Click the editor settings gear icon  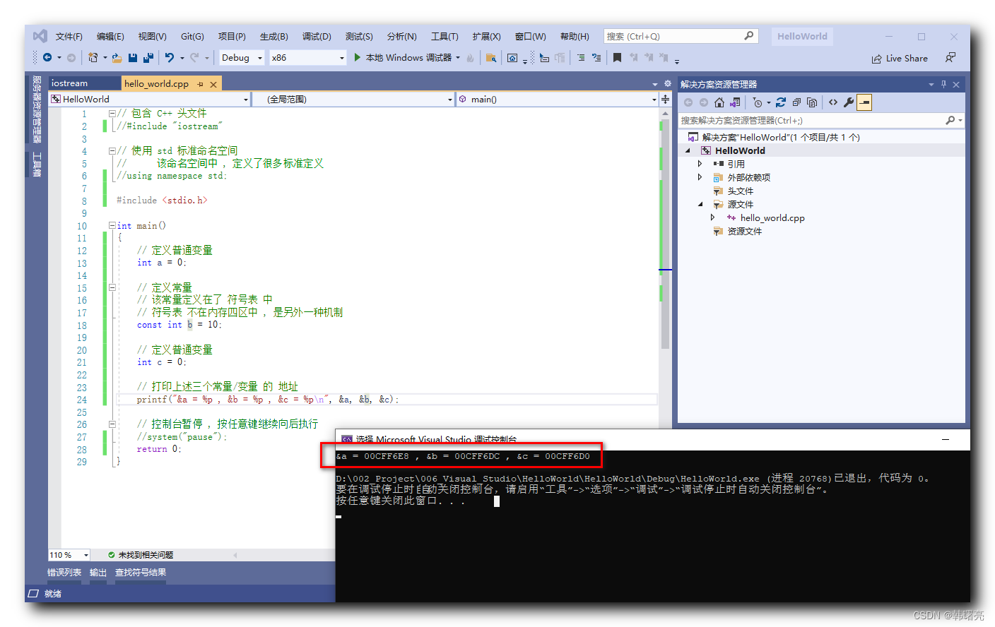[x=668, y=83]
